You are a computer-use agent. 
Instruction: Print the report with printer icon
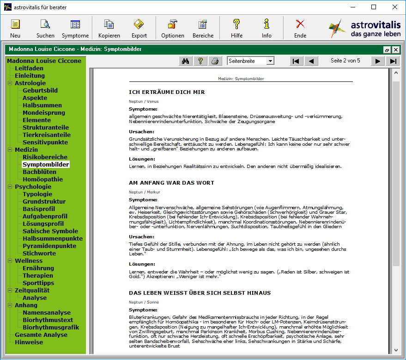215,61
